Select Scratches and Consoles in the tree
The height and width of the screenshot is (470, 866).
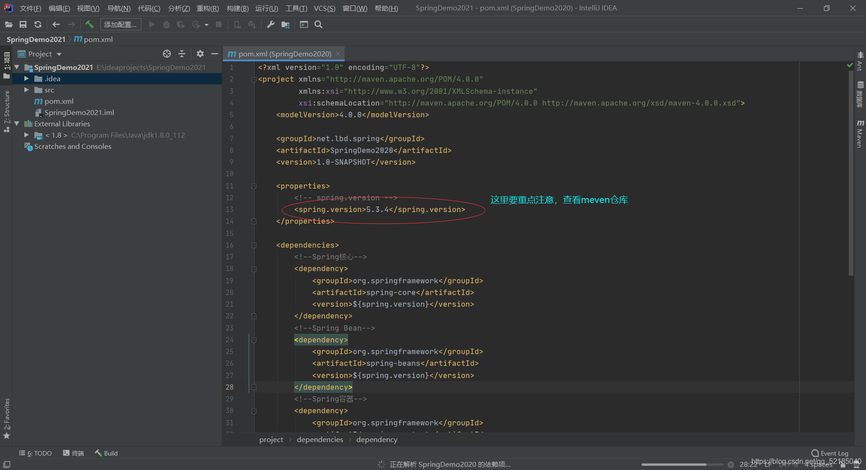73,147
